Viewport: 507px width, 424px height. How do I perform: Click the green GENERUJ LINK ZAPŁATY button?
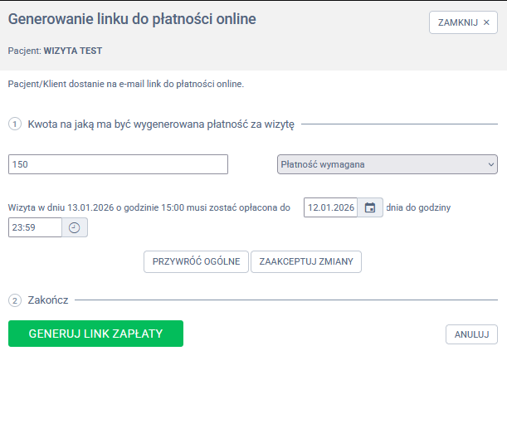tap(95, 334)
